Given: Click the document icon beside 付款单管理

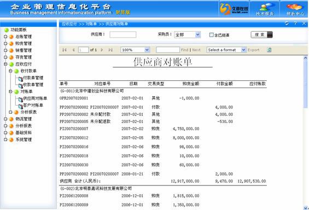Looking at the screenshot, I should click(x=20, y=79).
